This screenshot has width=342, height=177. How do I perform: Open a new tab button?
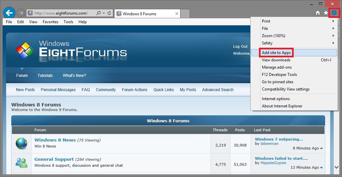[185, 14]
